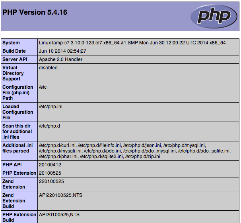
Task: Click the System row label
Action: pos(11,43)
